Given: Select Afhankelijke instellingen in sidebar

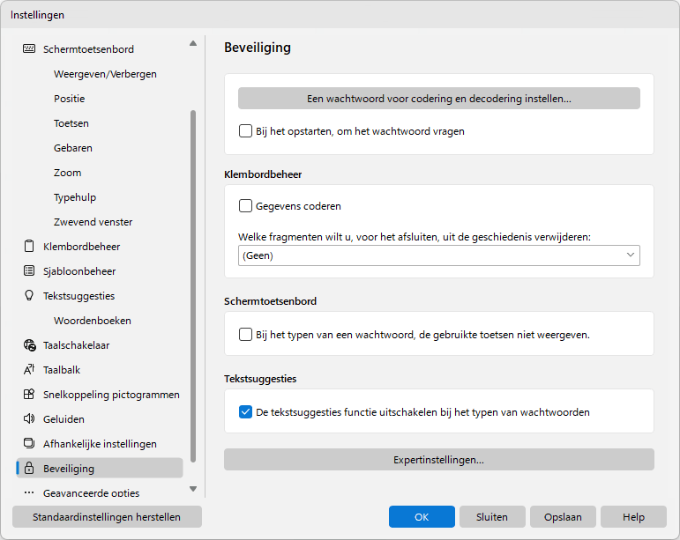Looking at the screenshot, I should click(x=100, y=444).
